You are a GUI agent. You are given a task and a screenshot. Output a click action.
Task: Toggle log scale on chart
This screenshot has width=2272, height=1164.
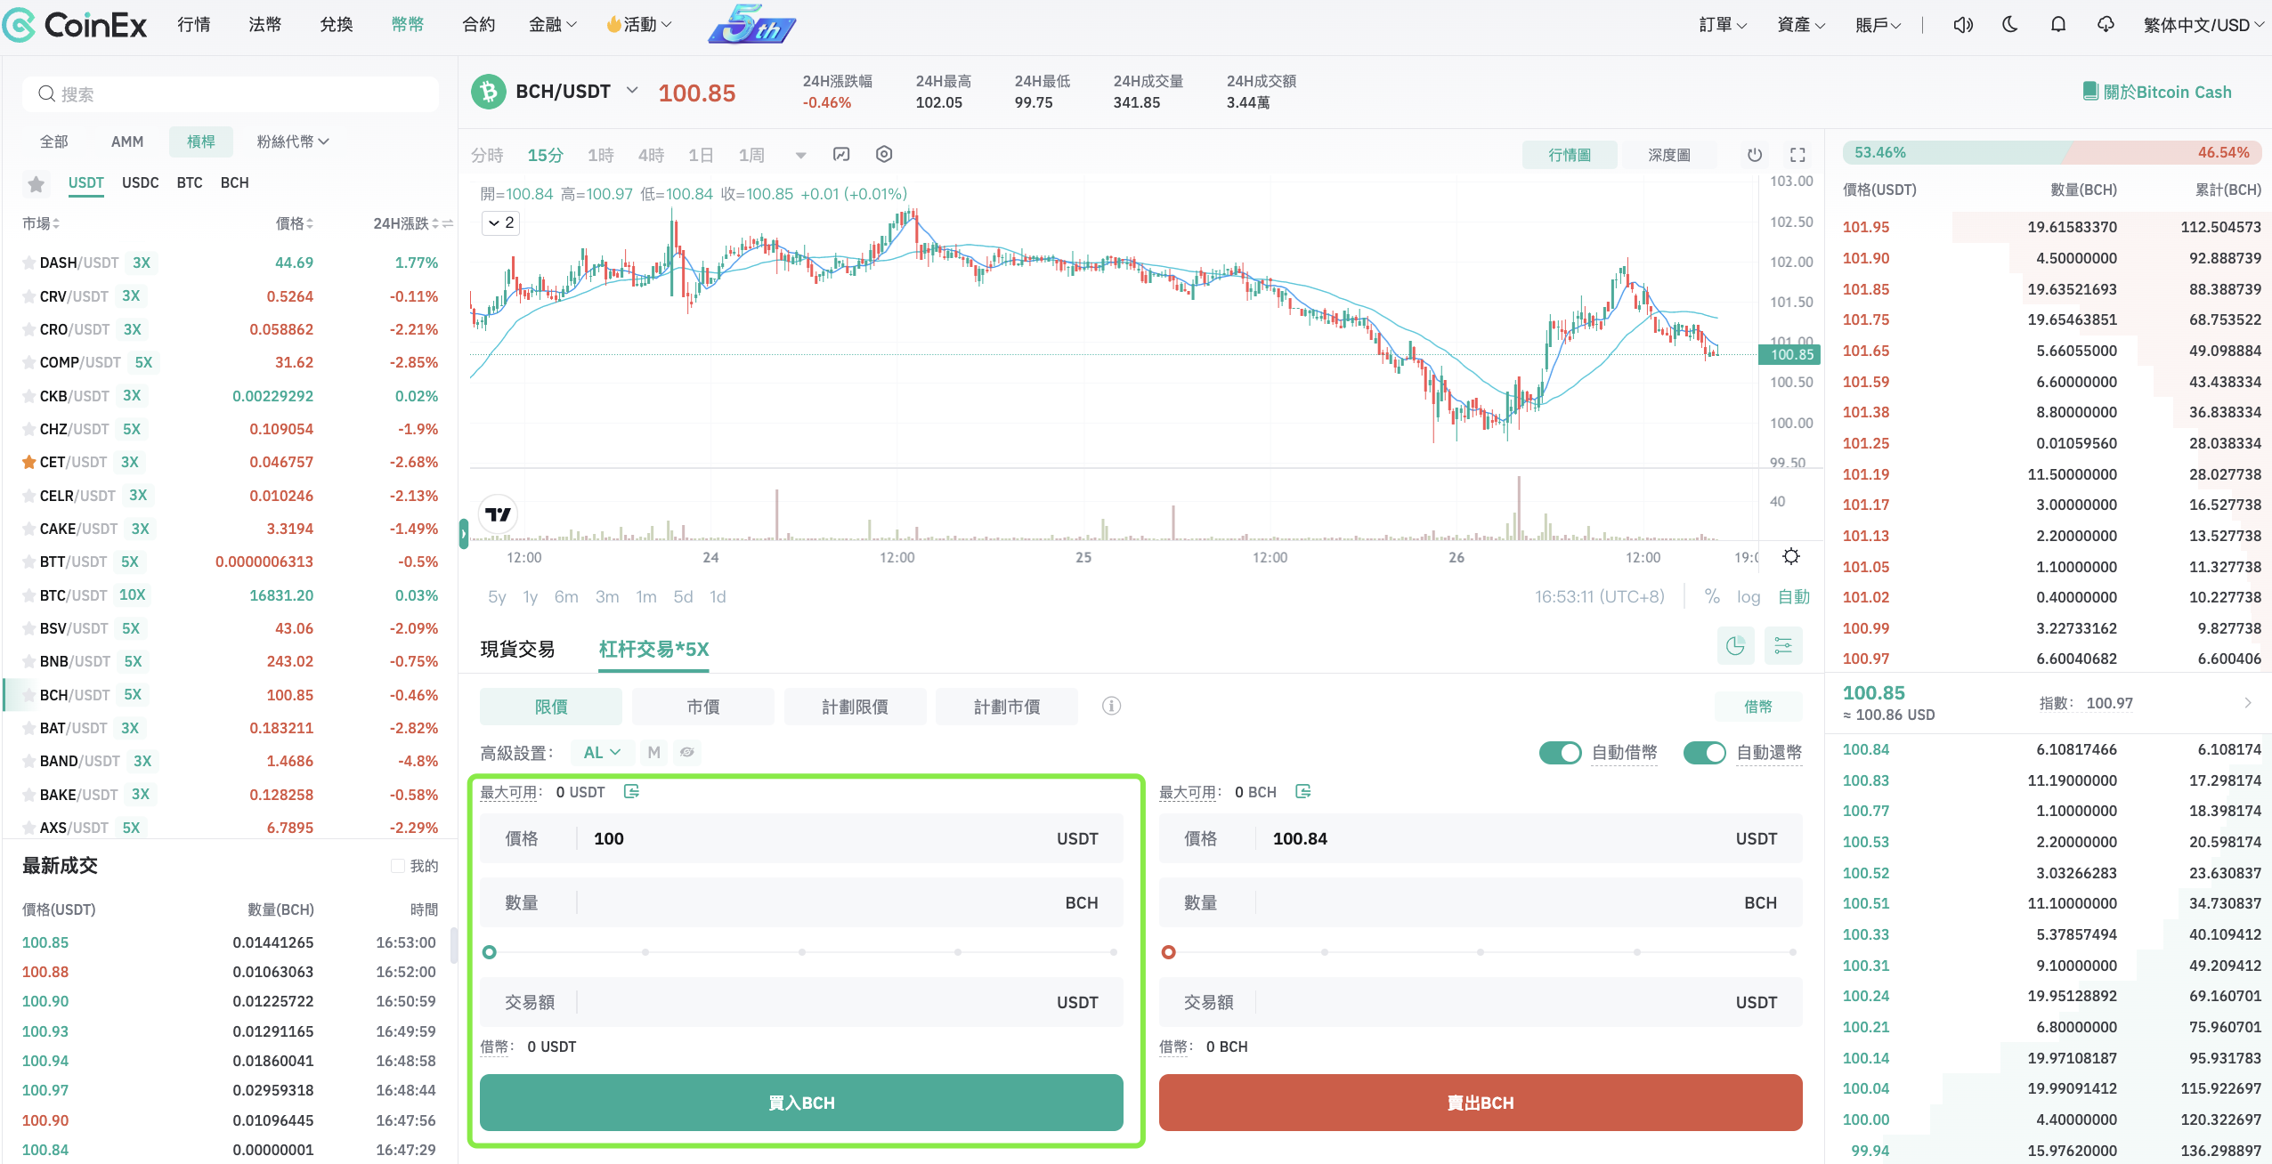tap(1749, 596)
